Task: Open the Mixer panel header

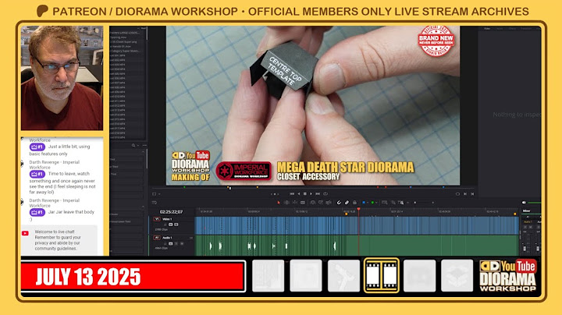Action: pyautogui.click(x=527, y=211)
